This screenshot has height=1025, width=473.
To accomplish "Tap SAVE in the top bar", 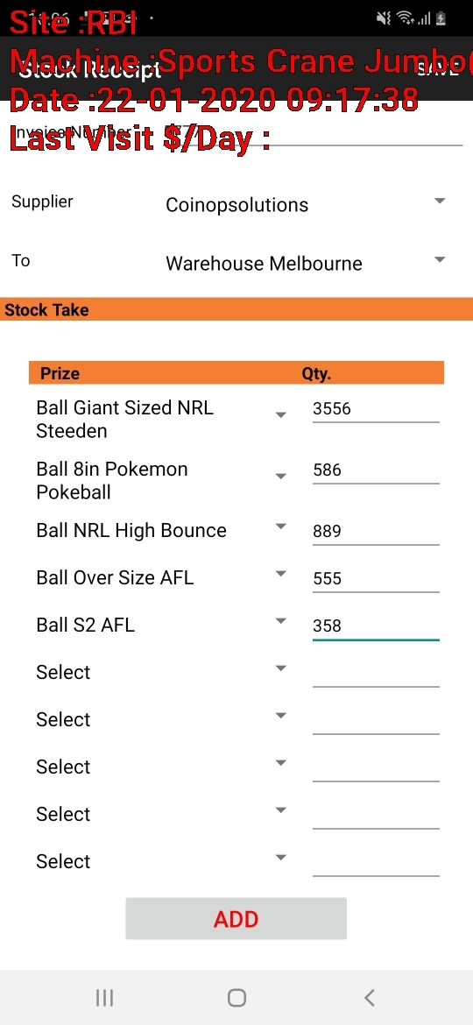I will tap(438, 69).
